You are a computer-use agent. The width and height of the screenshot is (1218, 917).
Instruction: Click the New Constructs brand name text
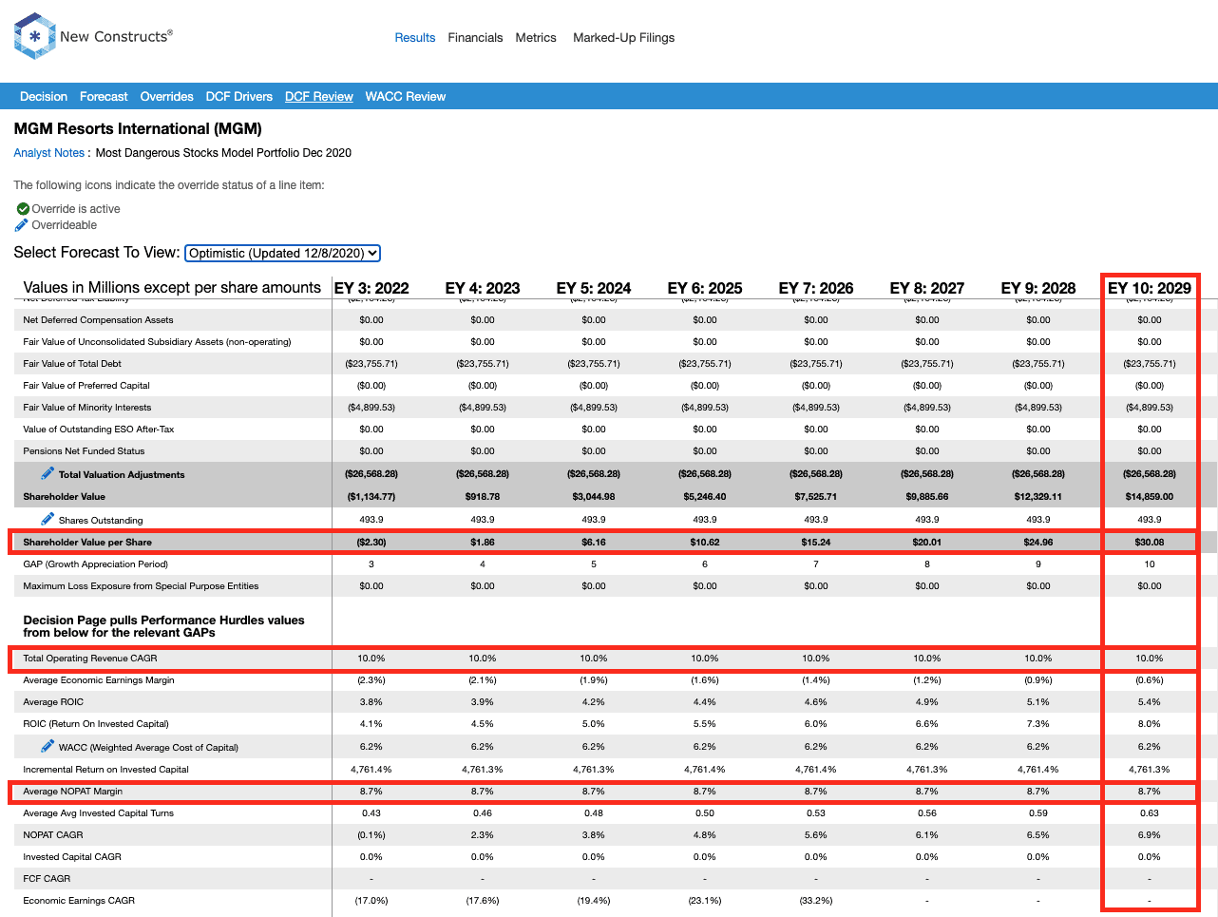coord(116,36)
